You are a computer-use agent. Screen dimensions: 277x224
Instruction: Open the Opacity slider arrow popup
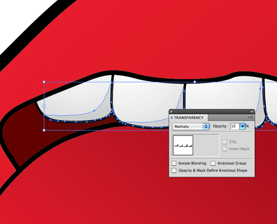243,126
